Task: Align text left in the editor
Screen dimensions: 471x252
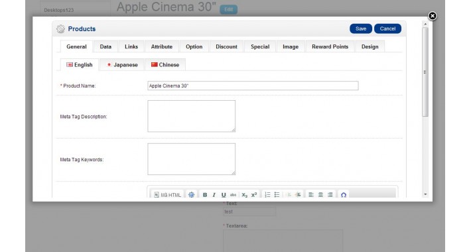Action: (x=311, y=194)
